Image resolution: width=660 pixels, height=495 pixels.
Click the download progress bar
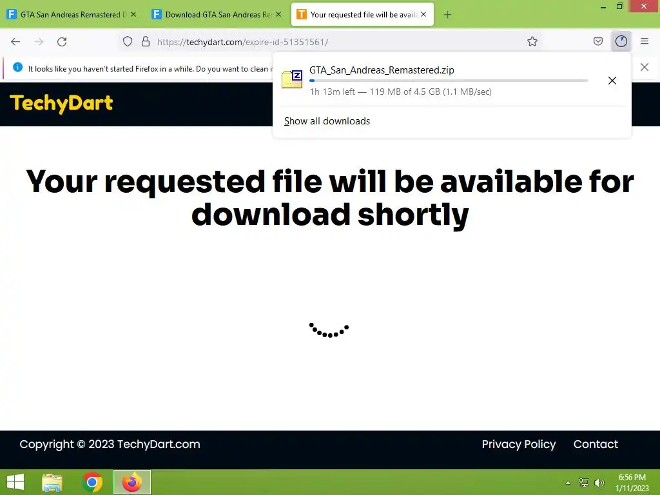click(x=449, y=81)
